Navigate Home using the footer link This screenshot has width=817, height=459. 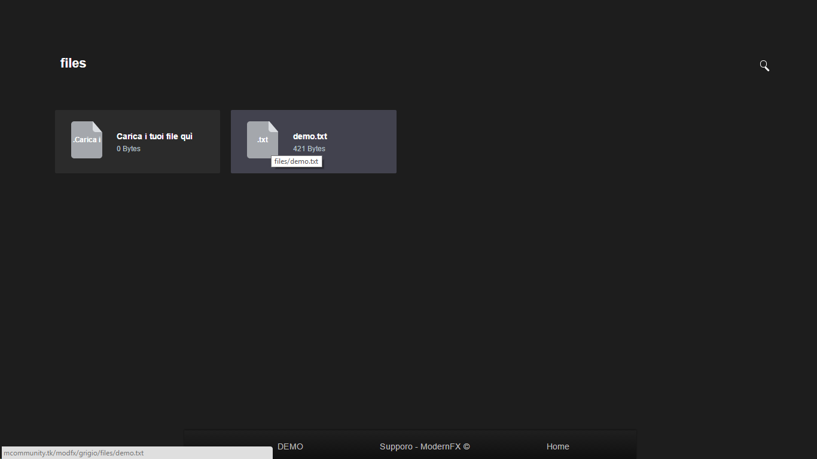(x=557, y=446)
